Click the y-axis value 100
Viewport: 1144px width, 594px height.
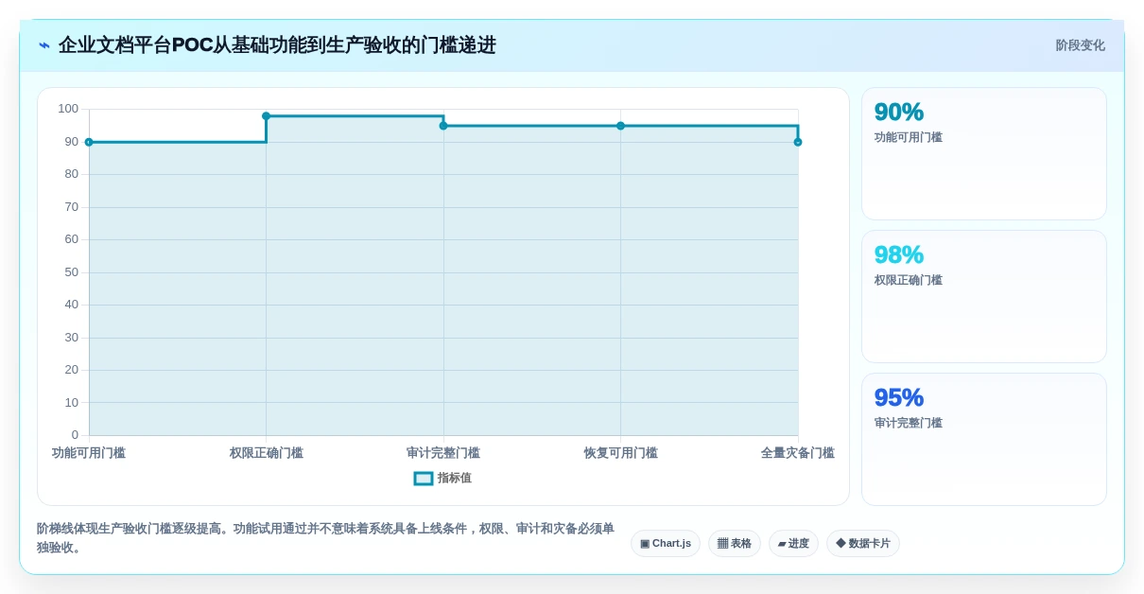(68, 109)
